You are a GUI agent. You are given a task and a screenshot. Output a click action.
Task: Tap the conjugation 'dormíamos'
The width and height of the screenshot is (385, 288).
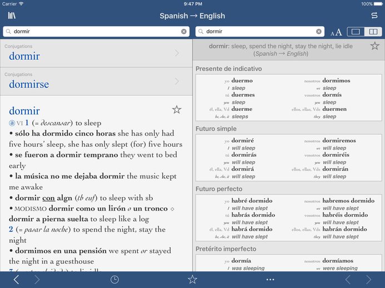tap(338, 261)
